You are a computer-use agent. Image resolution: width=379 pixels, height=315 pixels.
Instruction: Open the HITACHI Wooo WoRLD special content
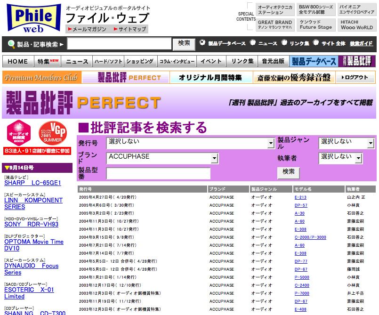[357, 25]
